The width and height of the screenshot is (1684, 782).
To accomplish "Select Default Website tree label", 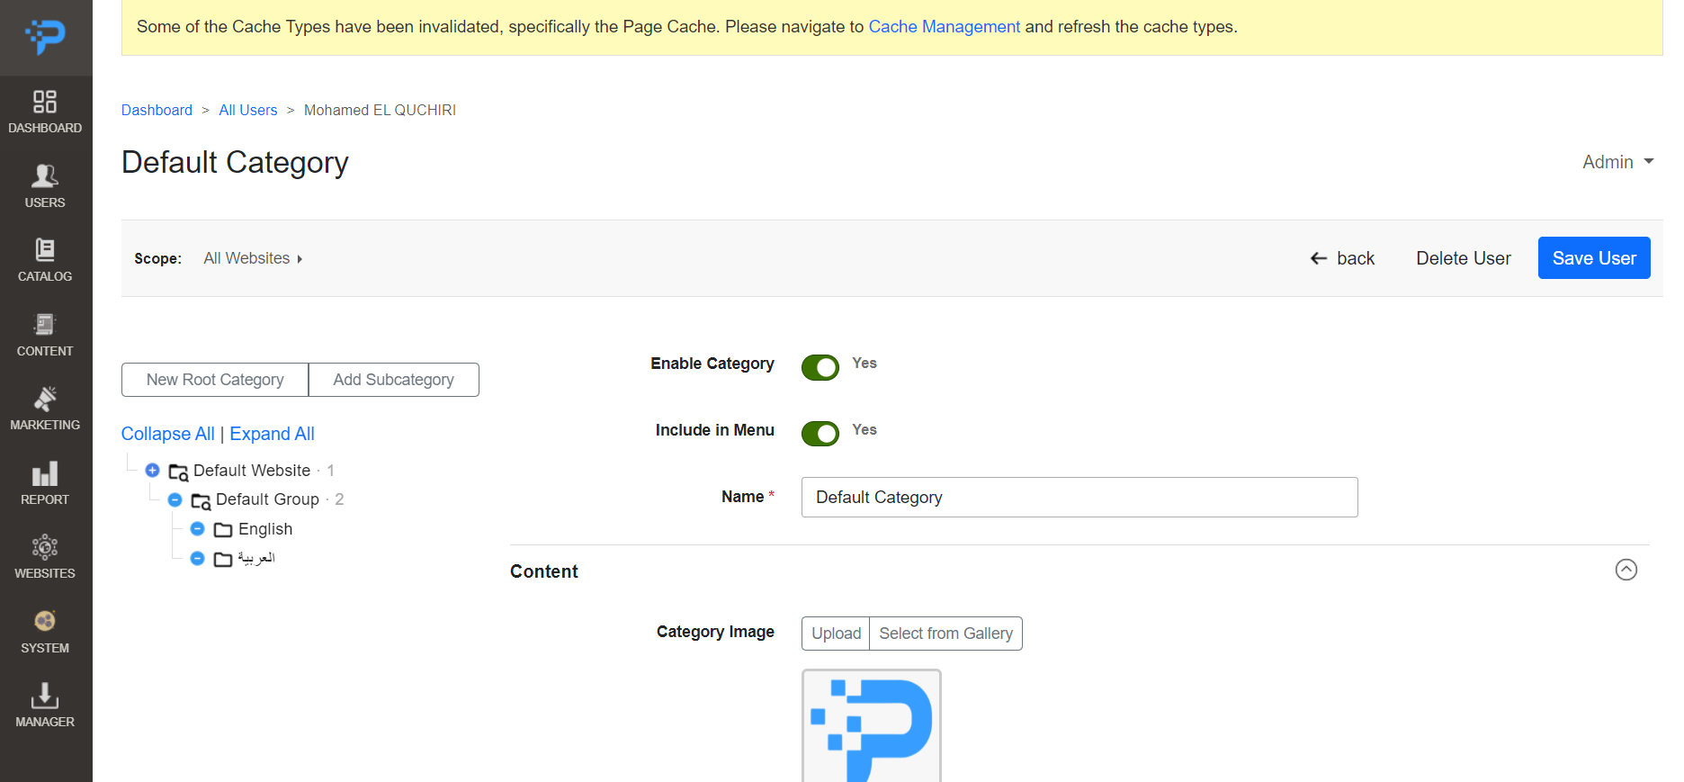I will click(252, 471).
